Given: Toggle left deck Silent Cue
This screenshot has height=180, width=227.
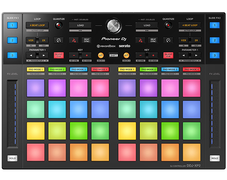Looking at the screenshot, I should 59,55.
